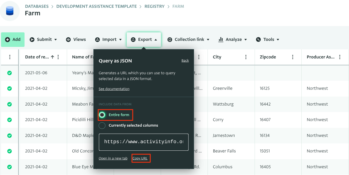Screen dimensions: 349x175
Task: Click the database icon beside Farm title
Action: [x=10, y=11]
